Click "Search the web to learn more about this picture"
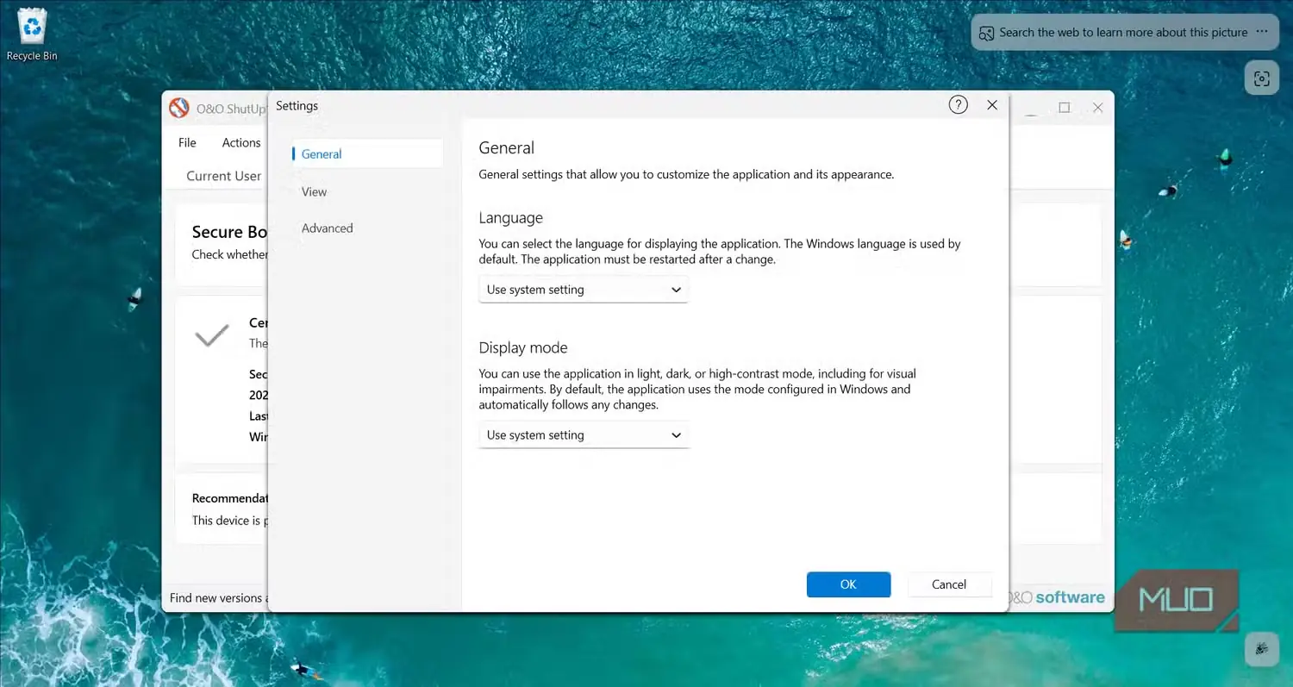The width and height of the screenshot is (1293, 687). tap(1123, 33)
